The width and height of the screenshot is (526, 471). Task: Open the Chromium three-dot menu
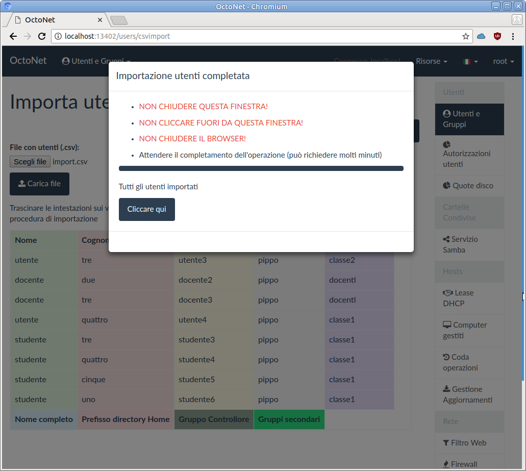pos(513,36)
